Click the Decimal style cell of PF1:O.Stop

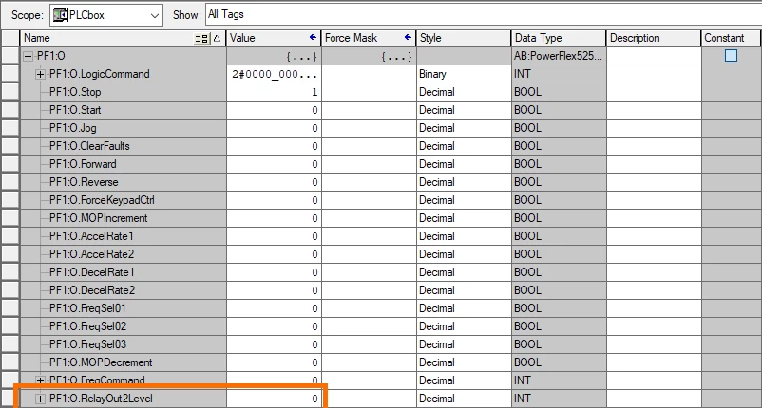(463, 92)
